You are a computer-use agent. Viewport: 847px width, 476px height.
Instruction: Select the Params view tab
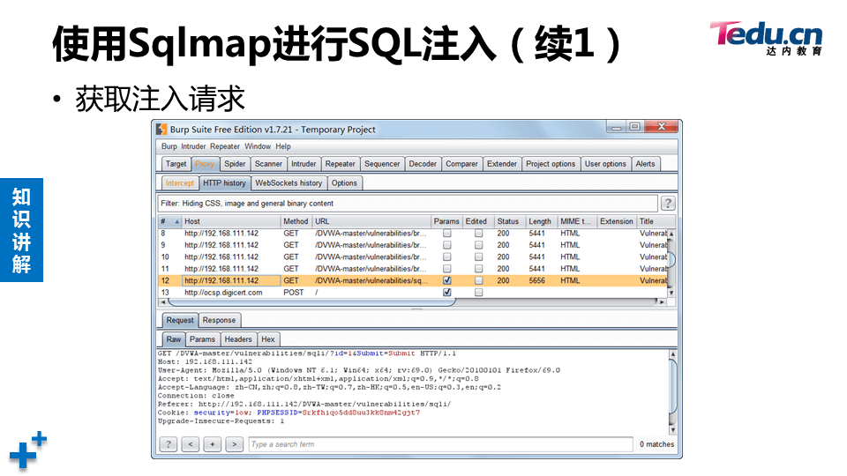[x=203, y=339]
